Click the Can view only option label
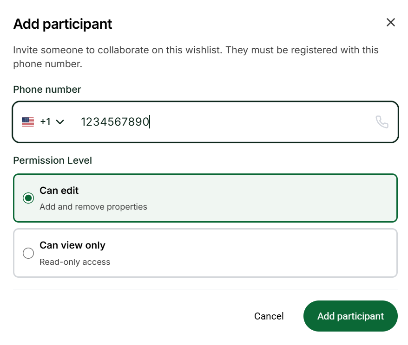 tap(72, 245)
